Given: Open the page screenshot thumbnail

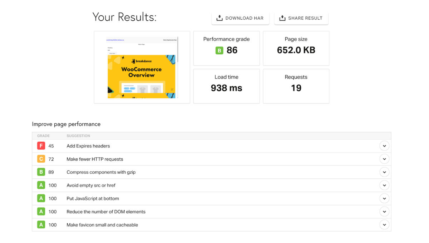Looking at the screenshot, I should pos(142,67).
